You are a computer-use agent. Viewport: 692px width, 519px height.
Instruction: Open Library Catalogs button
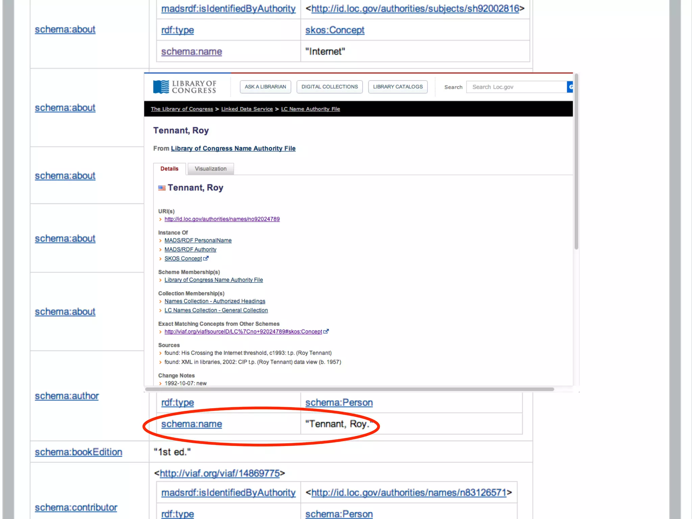click(398, 87)
